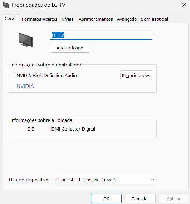Click the NVIDIA vendor link
The height and width of the screenshot is (204, 190).
coord(25,86)
